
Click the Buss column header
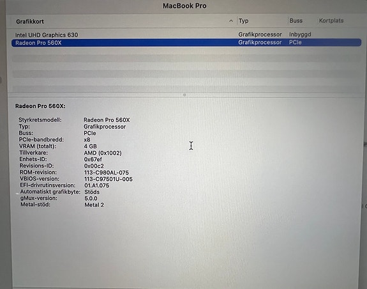[296, 20]
